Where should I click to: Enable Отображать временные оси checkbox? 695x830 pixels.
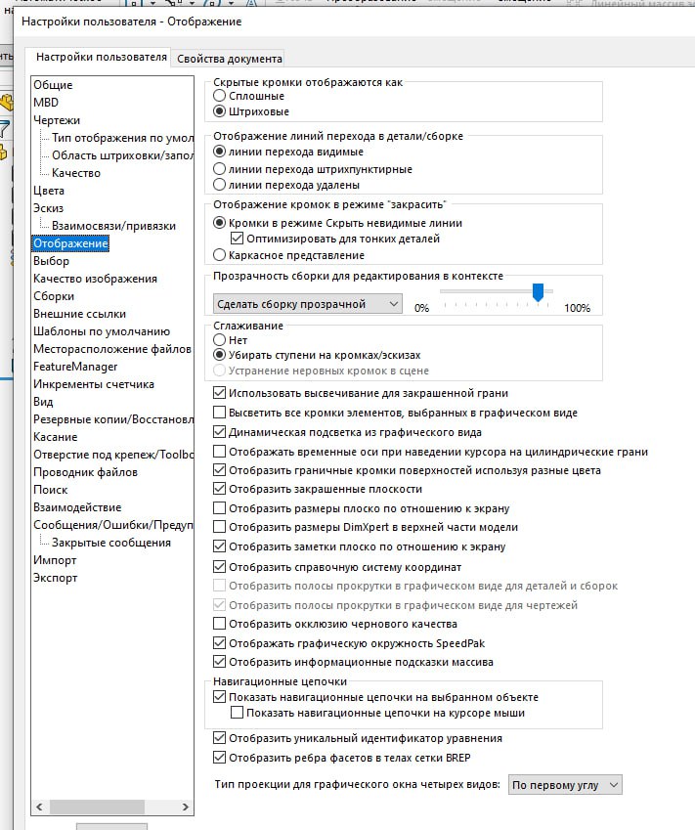(x=219, y=452)
